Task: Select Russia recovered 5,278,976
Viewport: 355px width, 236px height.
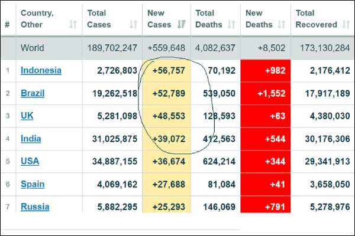Action: point(330,207)
